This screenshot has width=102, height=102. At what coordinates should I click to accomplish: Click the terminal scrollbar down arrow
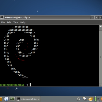(x=100, y=85)
